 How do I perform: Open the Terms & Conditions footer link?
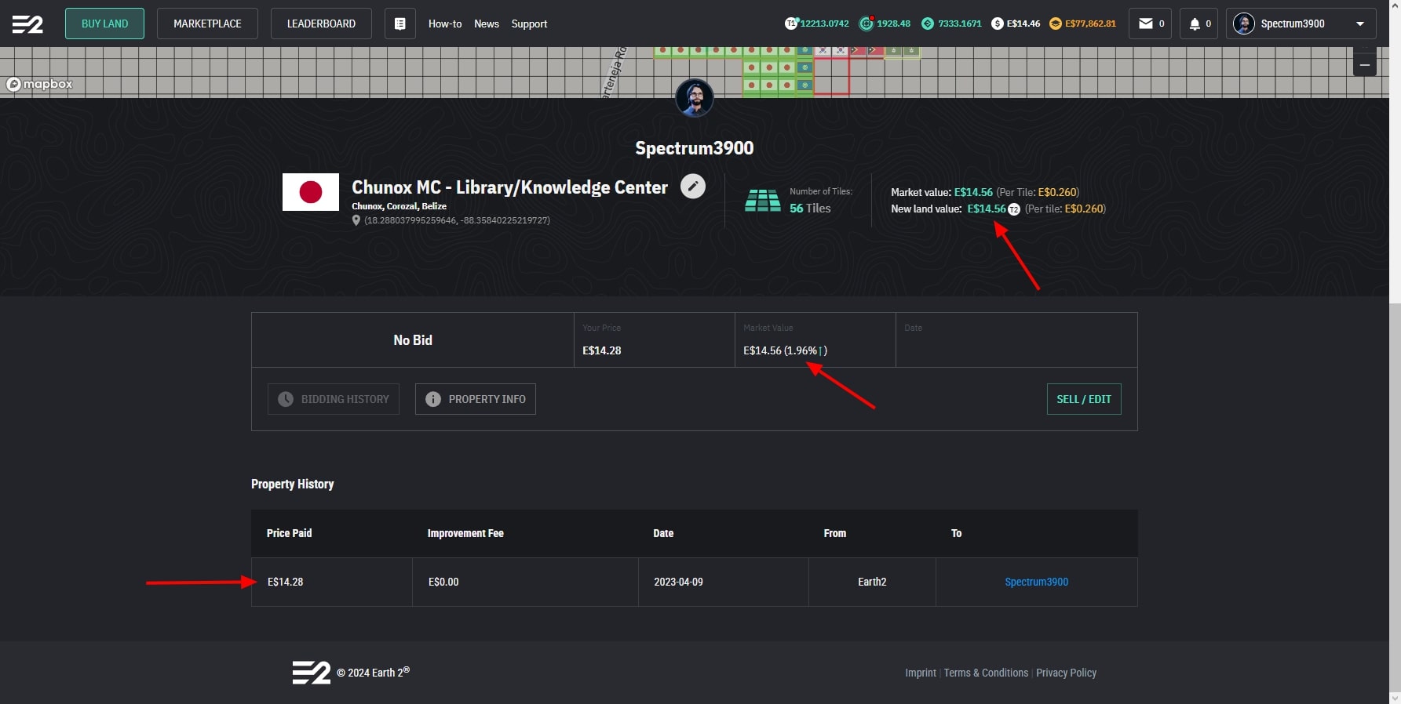coord(985,673)
